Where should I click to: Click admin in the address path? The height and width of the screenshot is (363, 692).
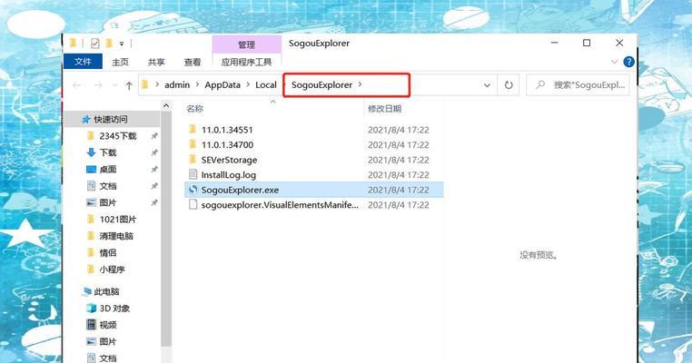pos(177,85)
